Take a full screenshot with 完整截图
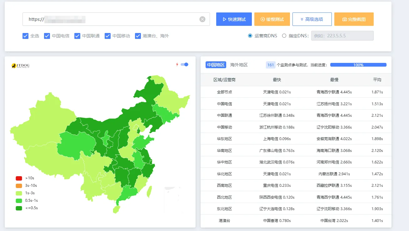This screenshot has width=409, height=231. [354, 19]
